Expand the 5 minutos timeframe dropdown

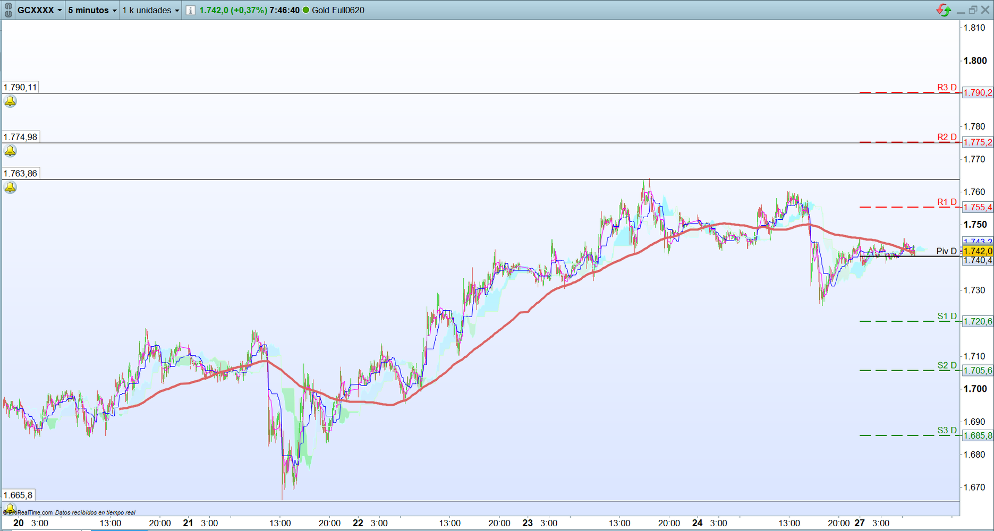92,10
